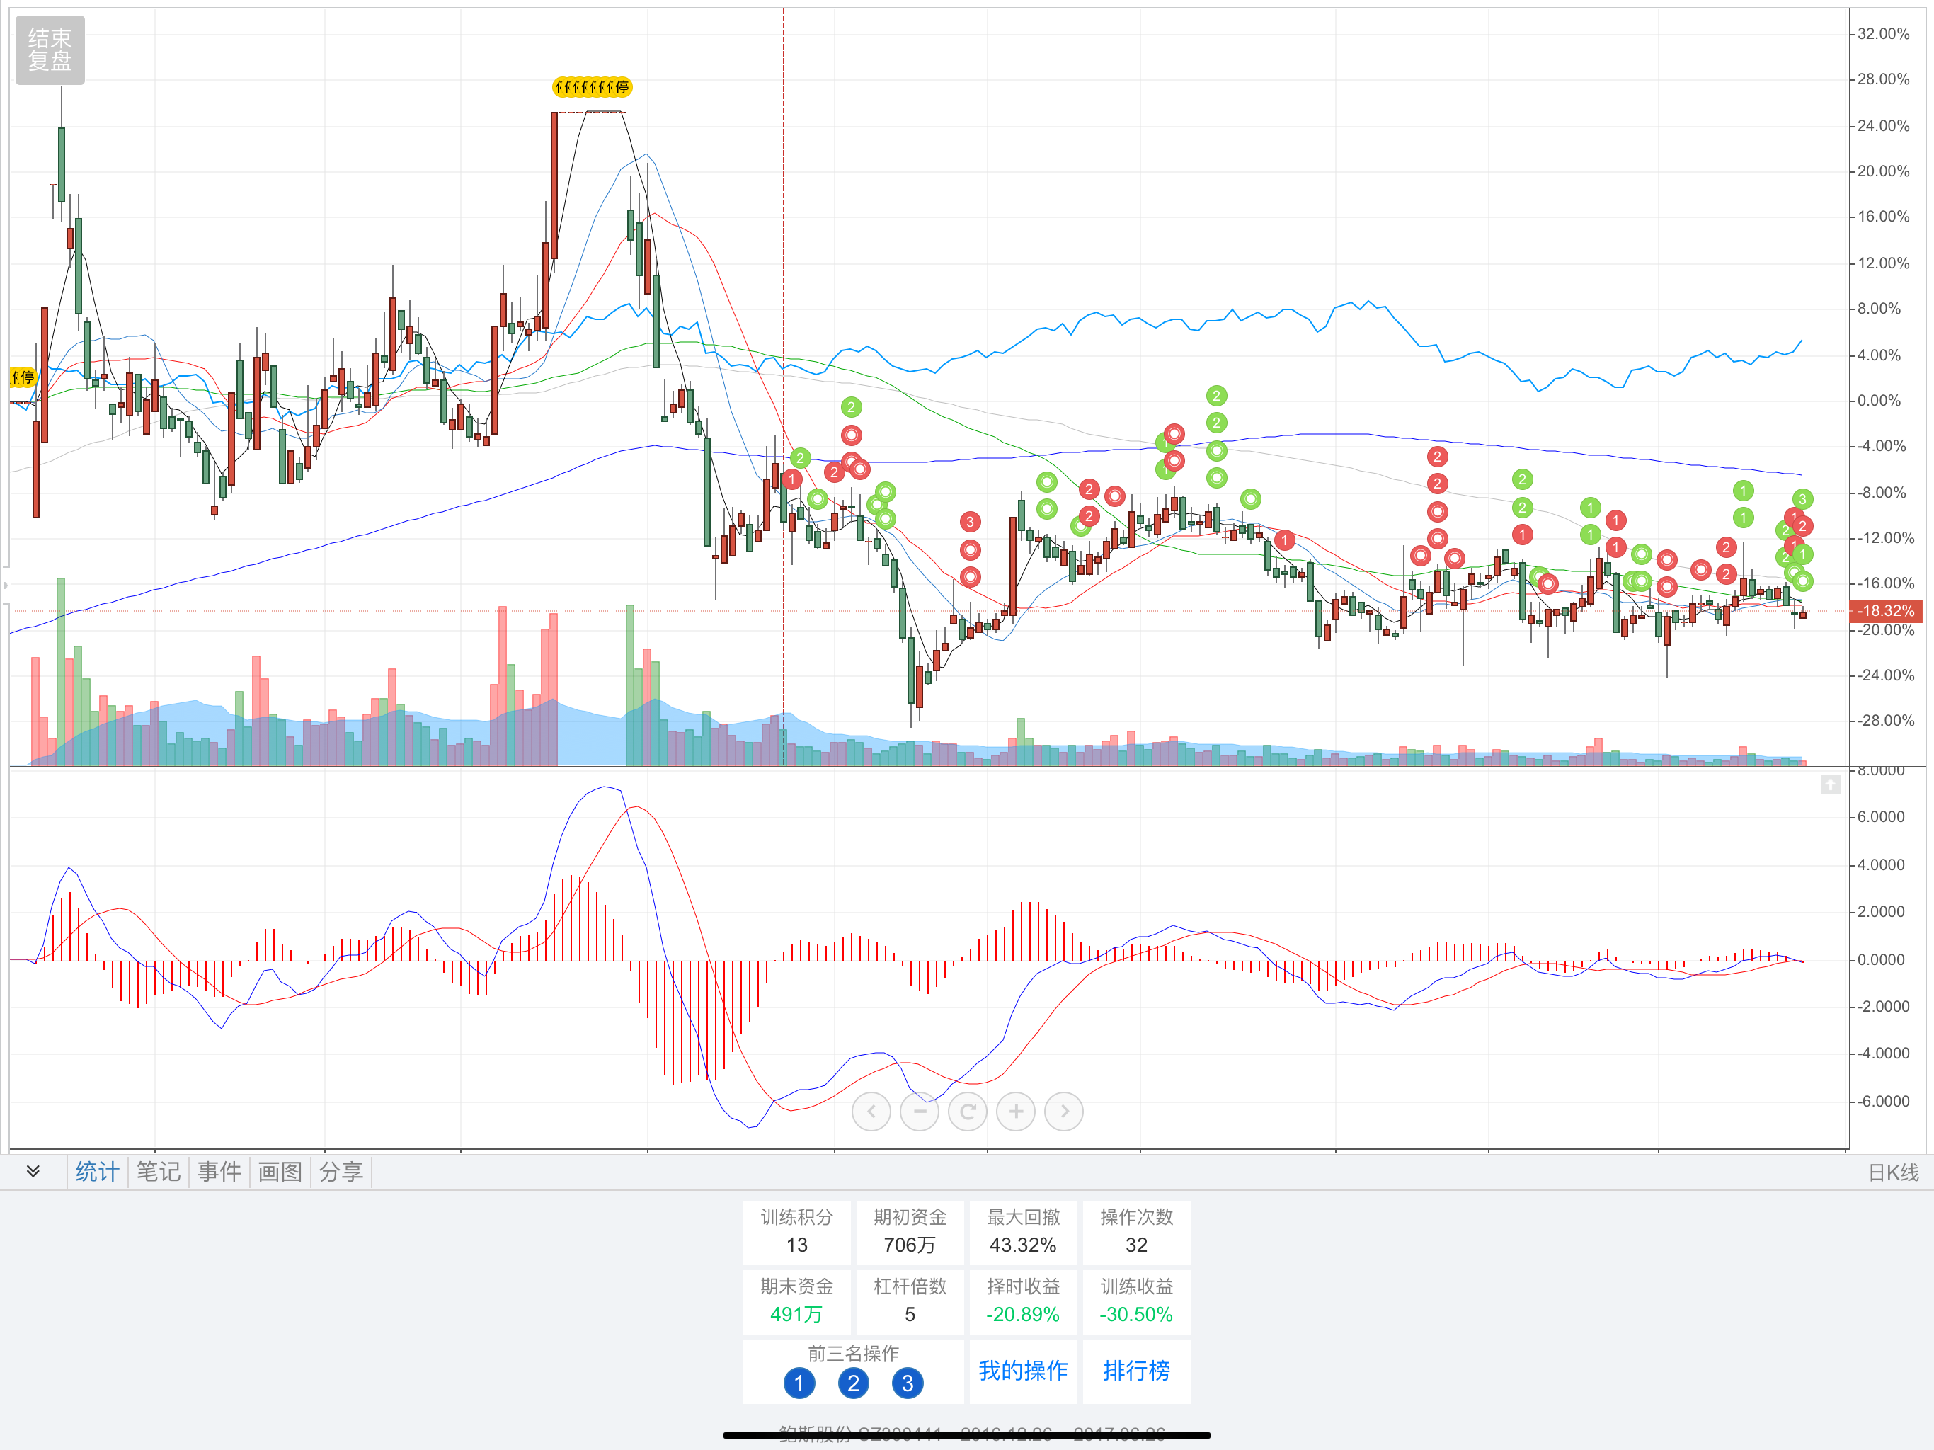Click the 期初资金 706万 stat cell
The width and height of the screenshot is (1934, 1450).
(909, 1231)
